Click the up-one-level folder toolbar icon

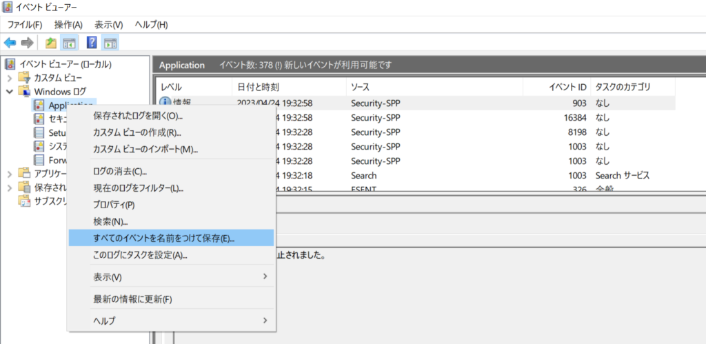(51, 43)
